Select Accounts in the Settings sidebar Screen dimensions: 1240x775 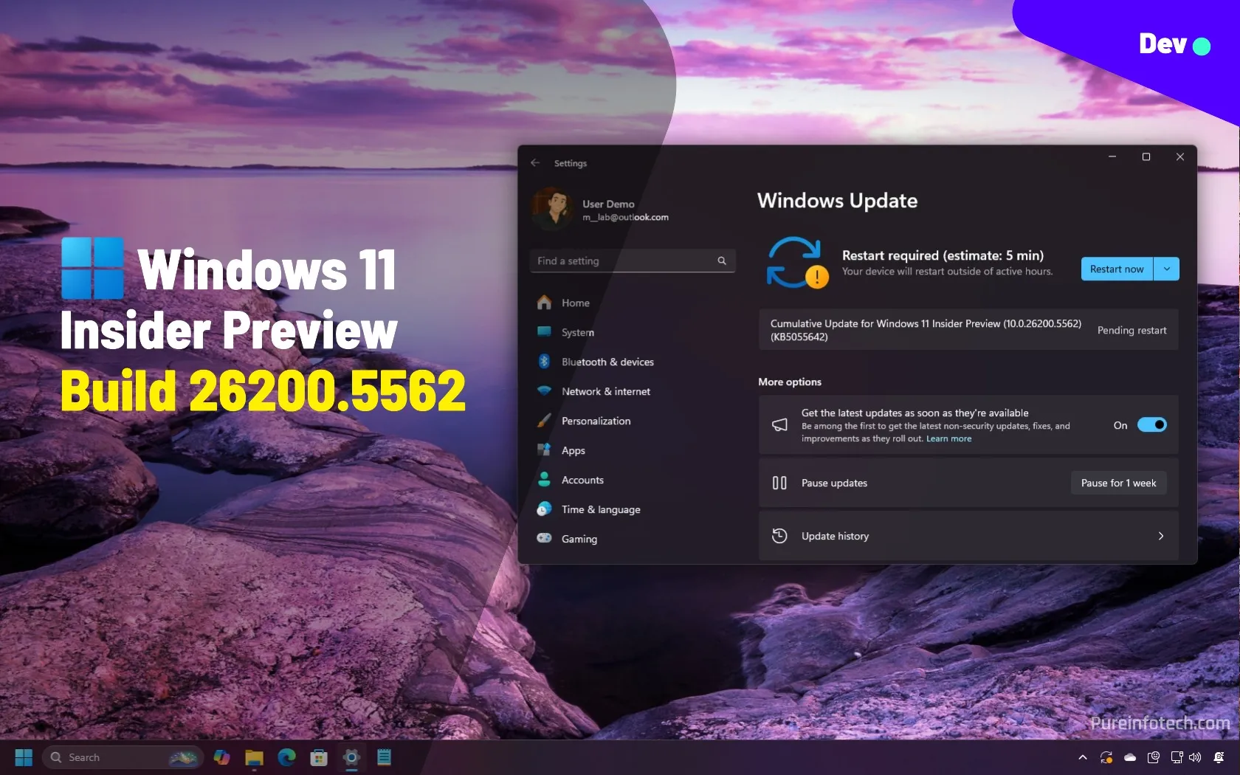(582, 480)
